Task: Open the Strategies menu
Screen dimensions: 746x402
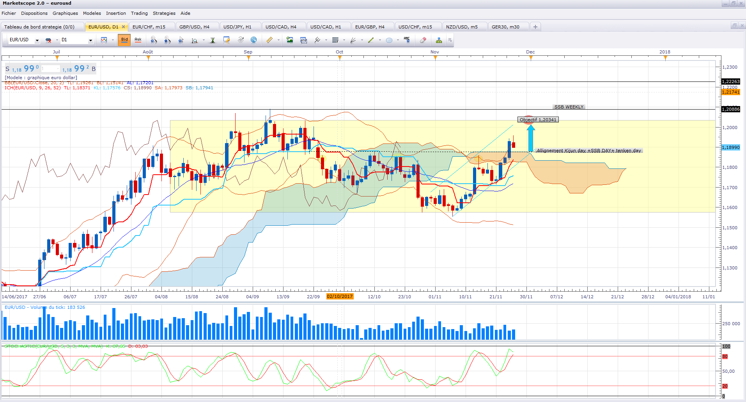Action: [x=164, y=13]
